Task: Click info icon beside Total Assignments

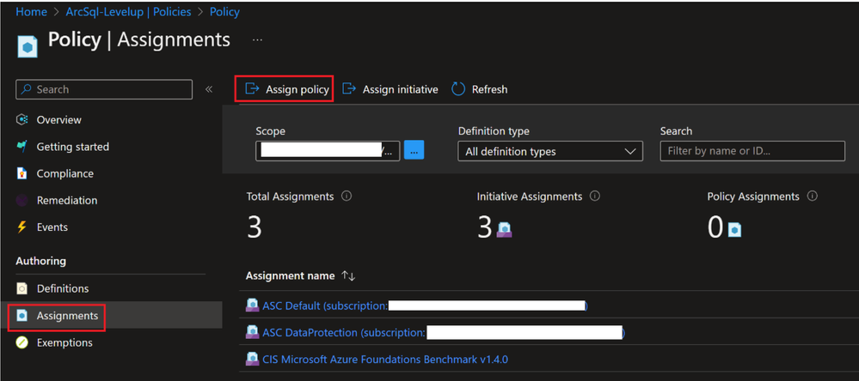Action: coord(347,197)
